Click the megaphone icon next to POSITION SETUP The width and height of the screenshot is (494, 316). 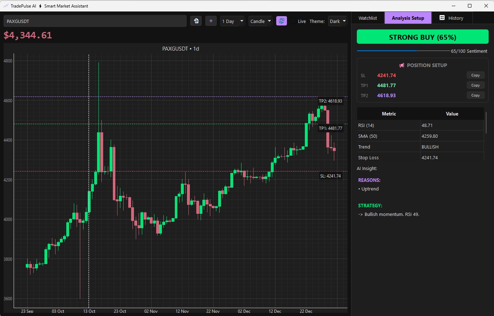tap(401, 65)
